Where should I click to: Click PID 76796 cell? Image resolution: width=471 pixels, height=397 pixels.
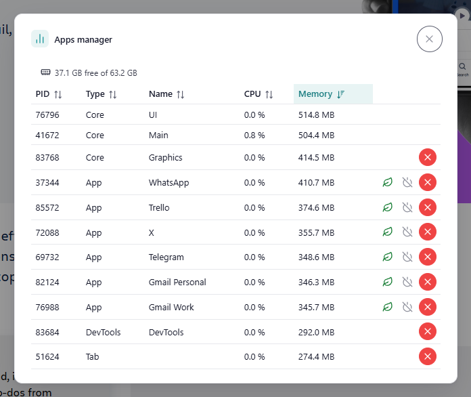tap(47, 115)
